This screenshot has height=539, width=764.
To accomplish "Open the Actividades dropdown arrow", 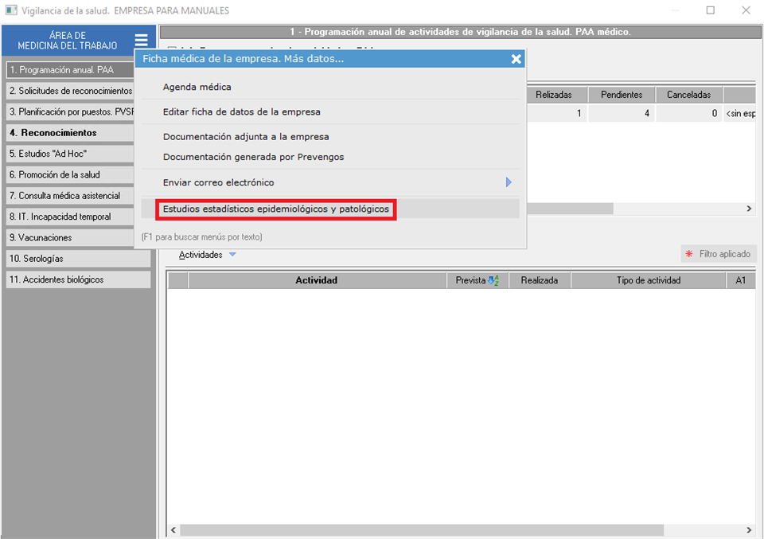I will 232,255.
